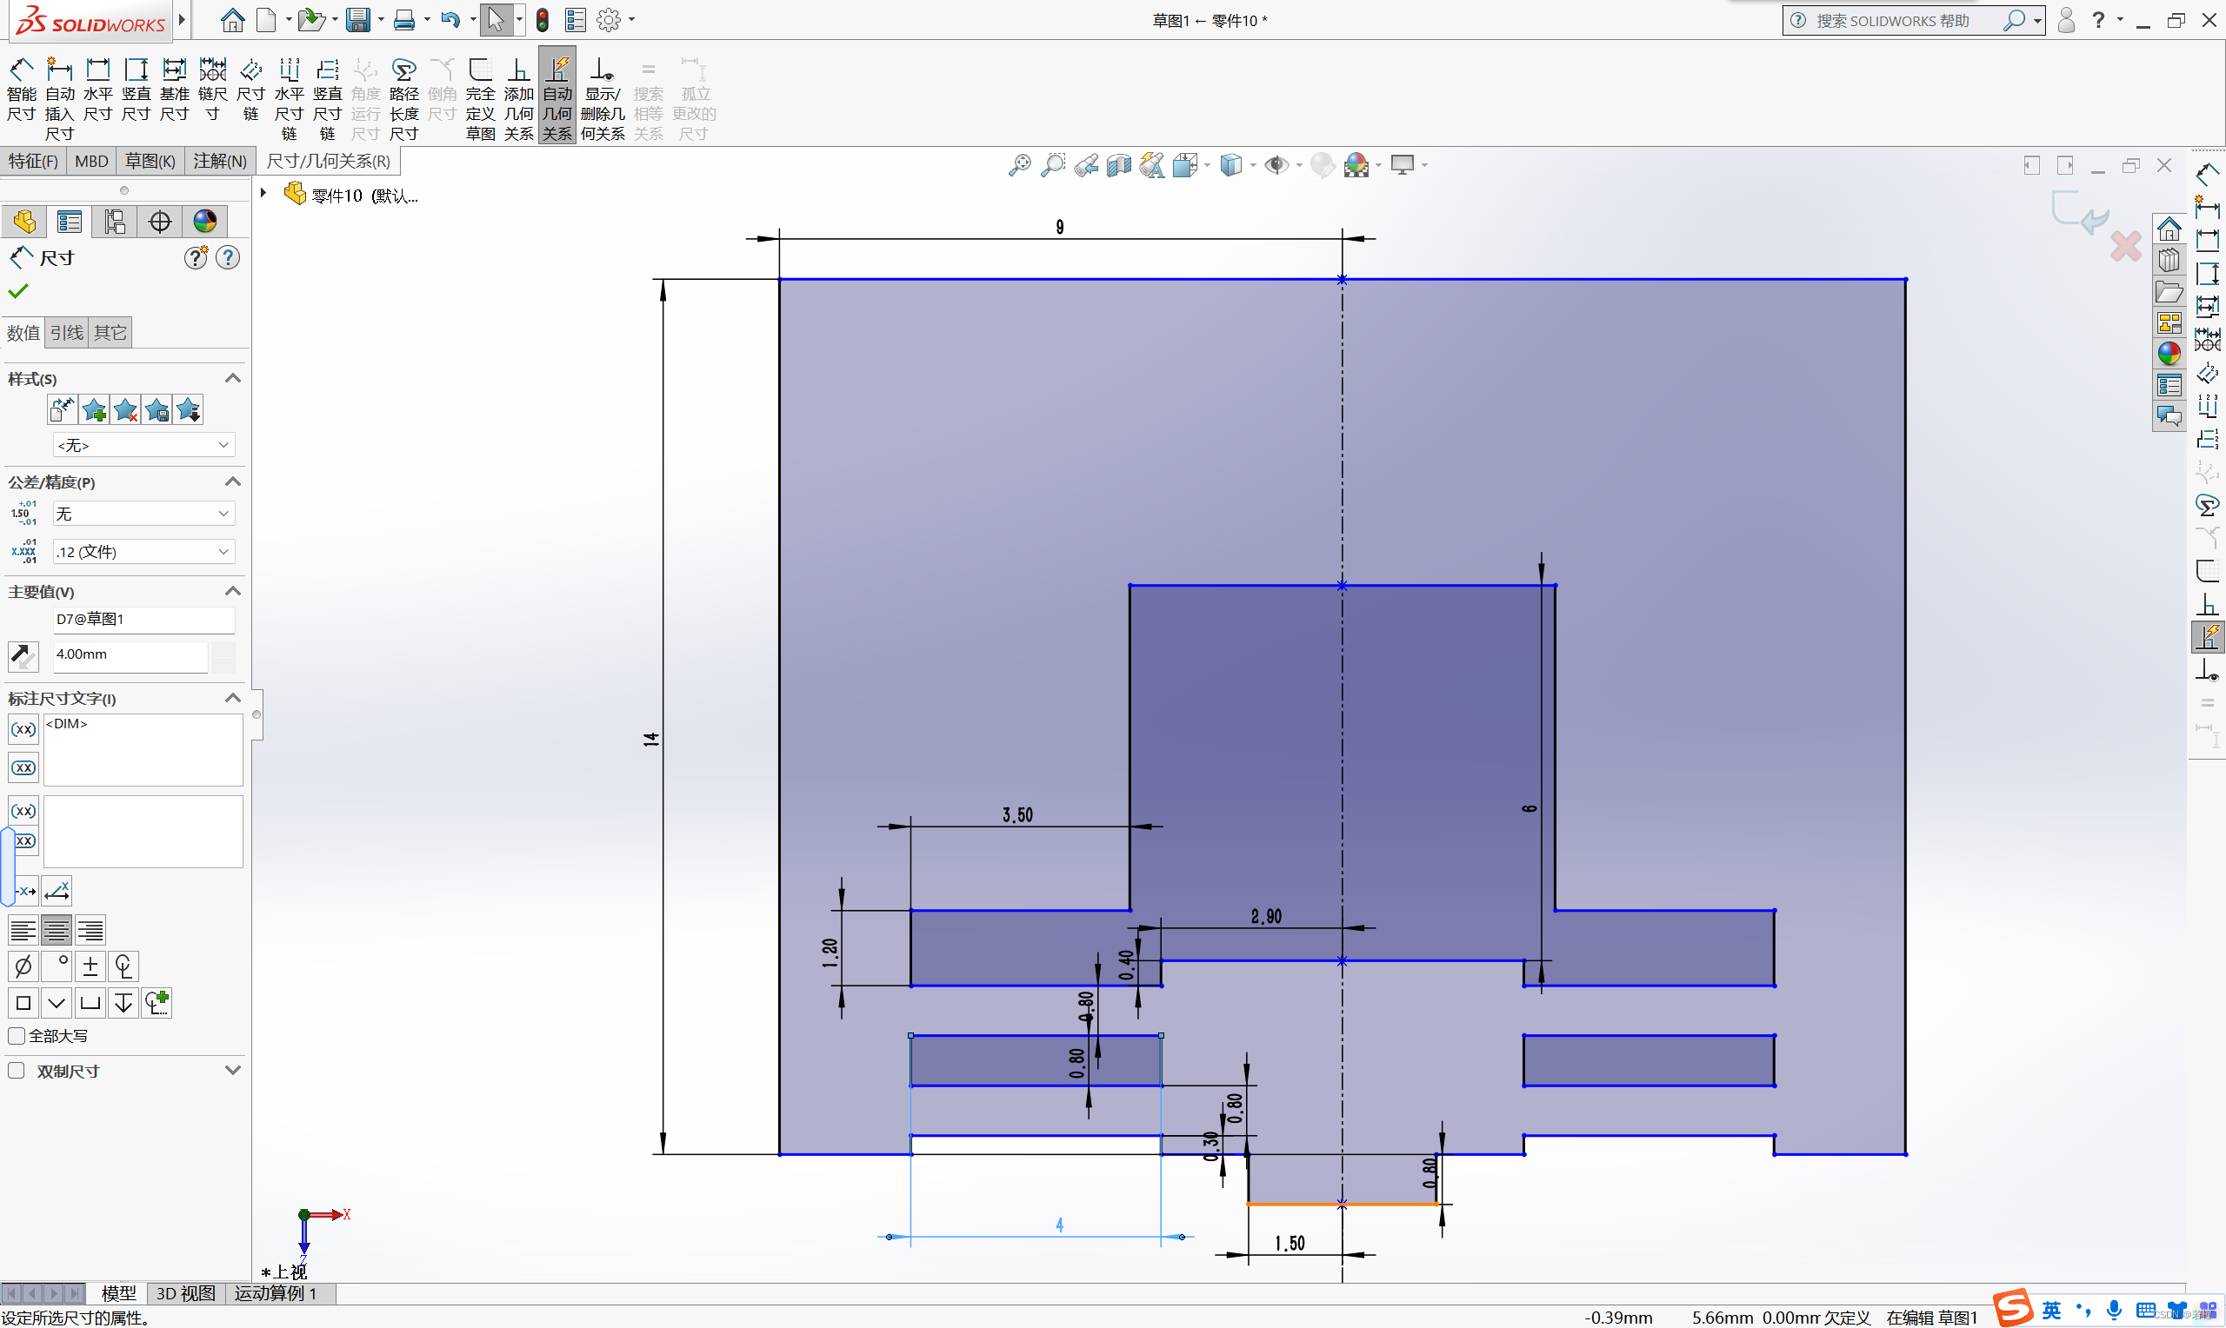Click center-justify text alignment button

[x=57, y=931]
